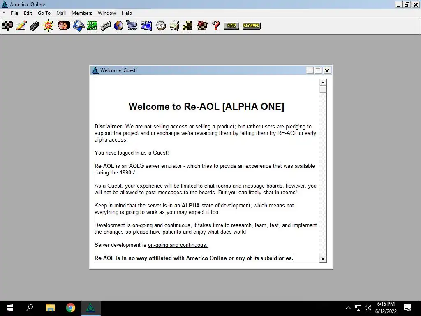Viewport: 421px width, 316px height.
Task: Click the online clock icon
Action: pos(161,26)
